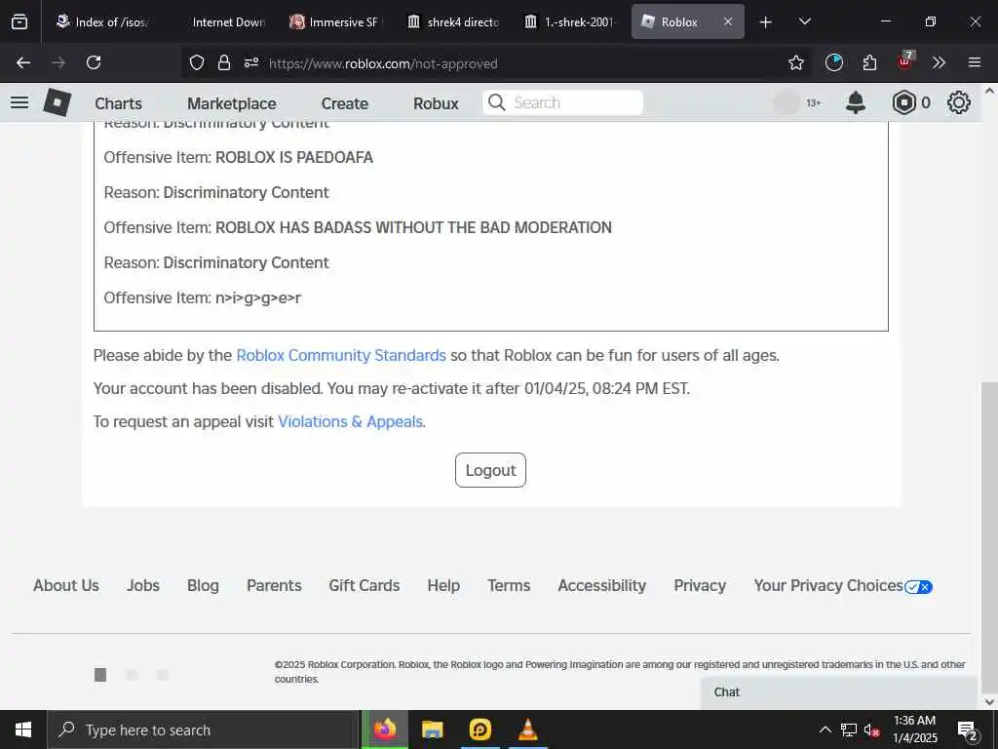The height and width of the screenshot is (749, 998).
Task: Click the Roblox logo home icon
Action: coord(58,102)
